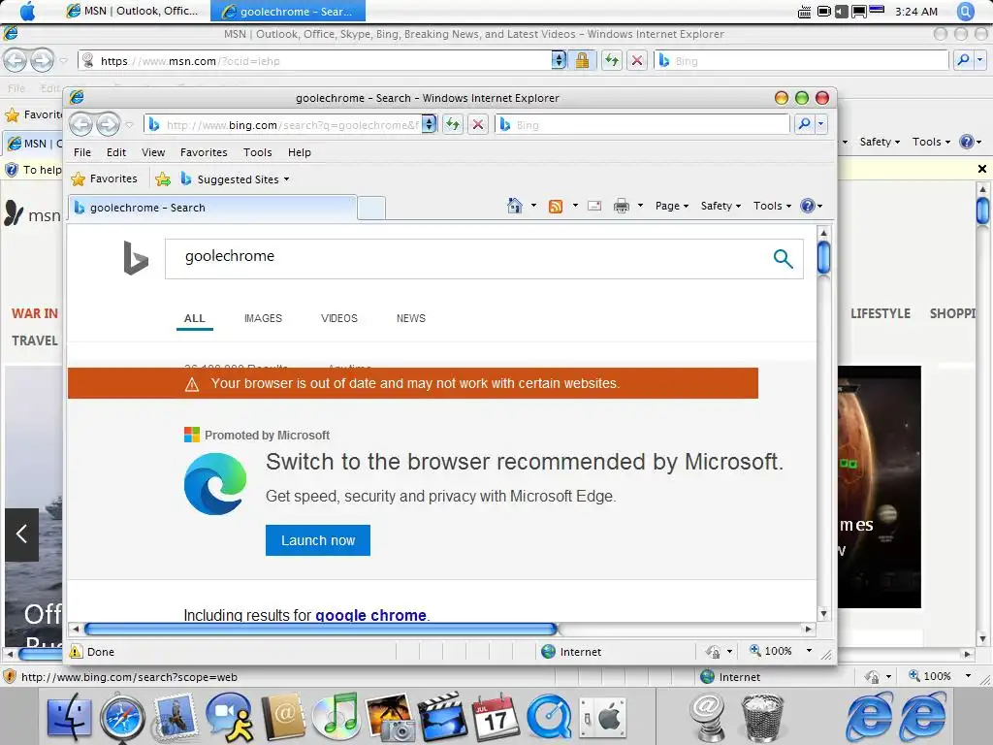Viewport: 993px width, 745px height.
Task: Open System Preferences icon in dock
Action: coord(603,719)
